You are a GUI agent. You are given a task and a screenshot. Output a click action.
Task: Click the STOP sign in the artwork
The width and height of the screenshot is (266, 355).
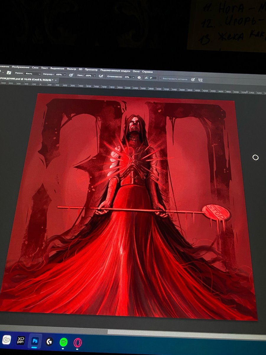pyautogui.click(x=217, y=212)
